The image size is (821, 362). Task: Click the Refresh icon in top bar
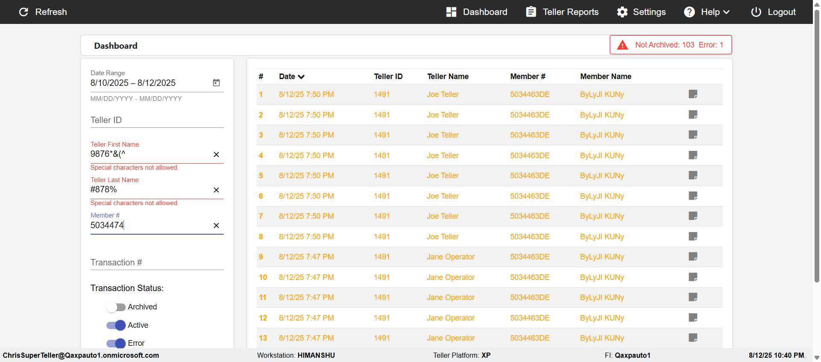click(24, 12)
